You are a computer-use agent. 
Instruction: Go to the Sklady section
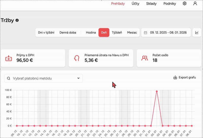tap(151, 4)
